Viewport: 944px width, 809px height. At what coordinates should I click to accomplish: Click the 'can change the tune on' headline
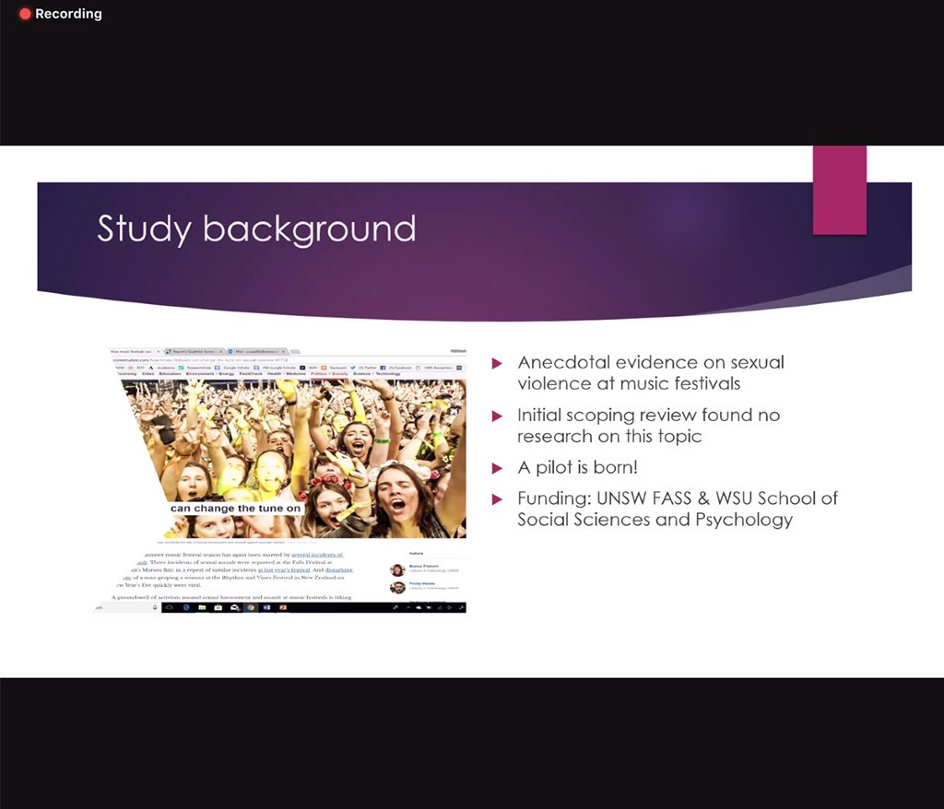click(235, 508)
